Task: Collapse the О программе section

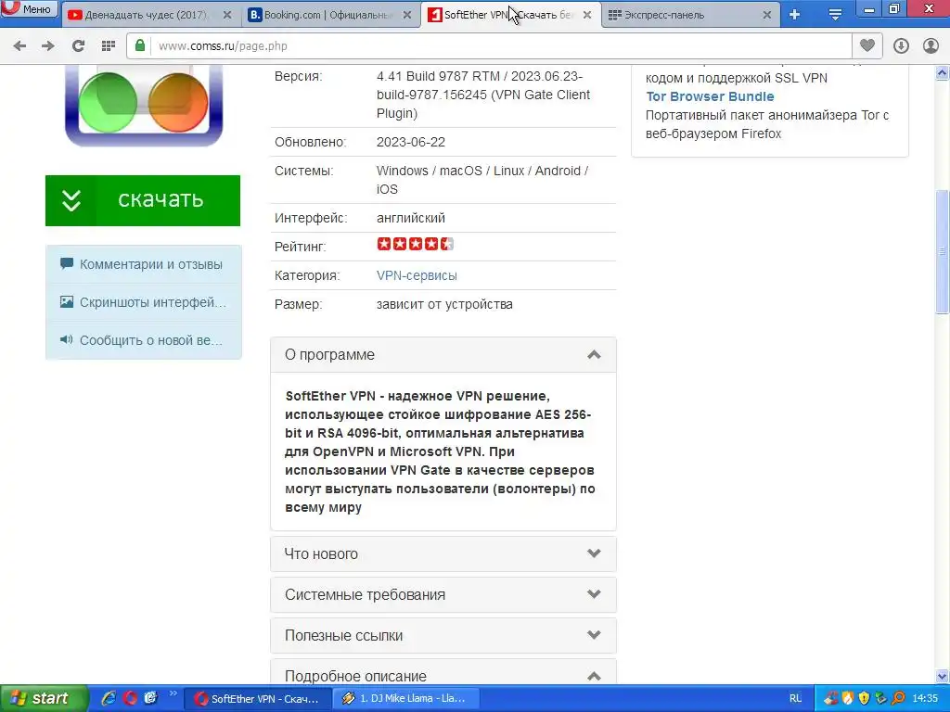Action: [443, 355]
